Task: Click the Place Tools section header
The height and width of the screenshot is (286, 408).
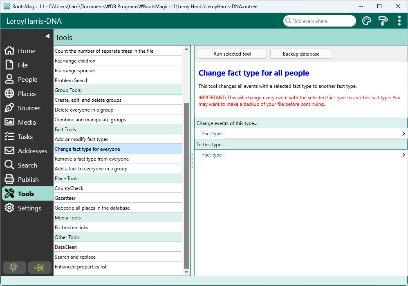Action: coord(118,179)
